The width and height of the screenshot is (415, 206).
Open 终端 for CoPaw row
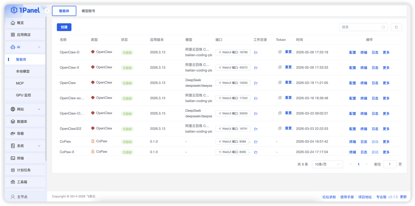pyautogui.click(x=352, y=142)
